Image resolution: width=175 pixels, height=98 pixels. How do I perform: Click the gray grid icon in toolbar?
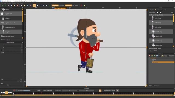pos(43,5)
